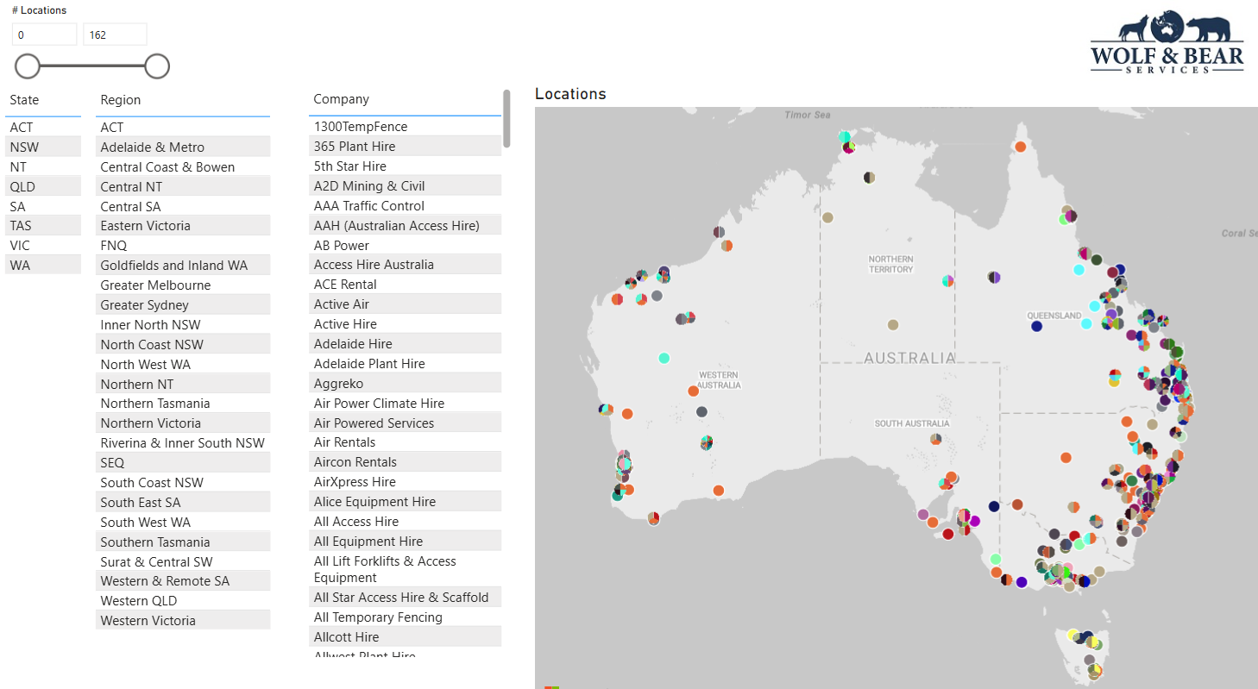The image size is (1258, 689).
Task: Pick Western Victoria from Region list
Action: tap(183, 621)
